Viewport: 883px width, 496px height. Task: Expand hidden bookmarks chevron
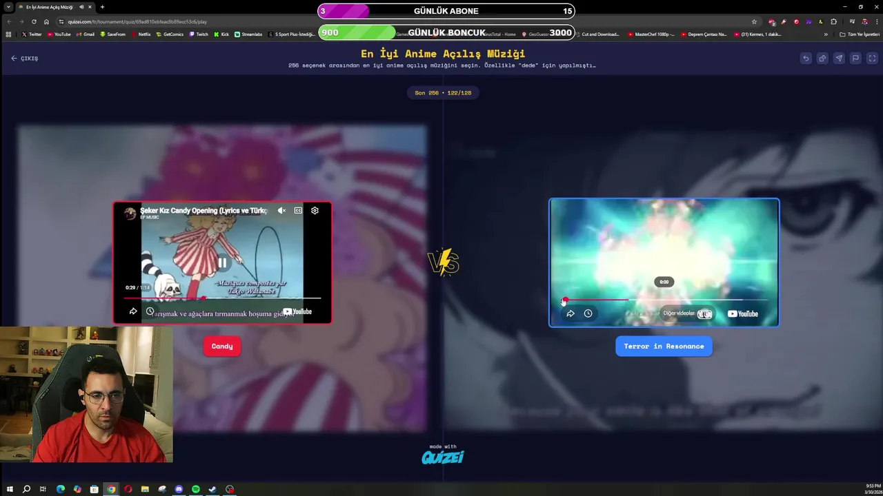coord(826,34)
